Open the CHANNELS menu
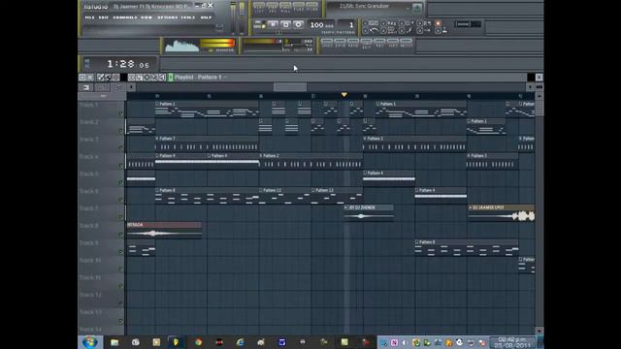Viewport: 621px width, 349px height. (x=125, y=17)
